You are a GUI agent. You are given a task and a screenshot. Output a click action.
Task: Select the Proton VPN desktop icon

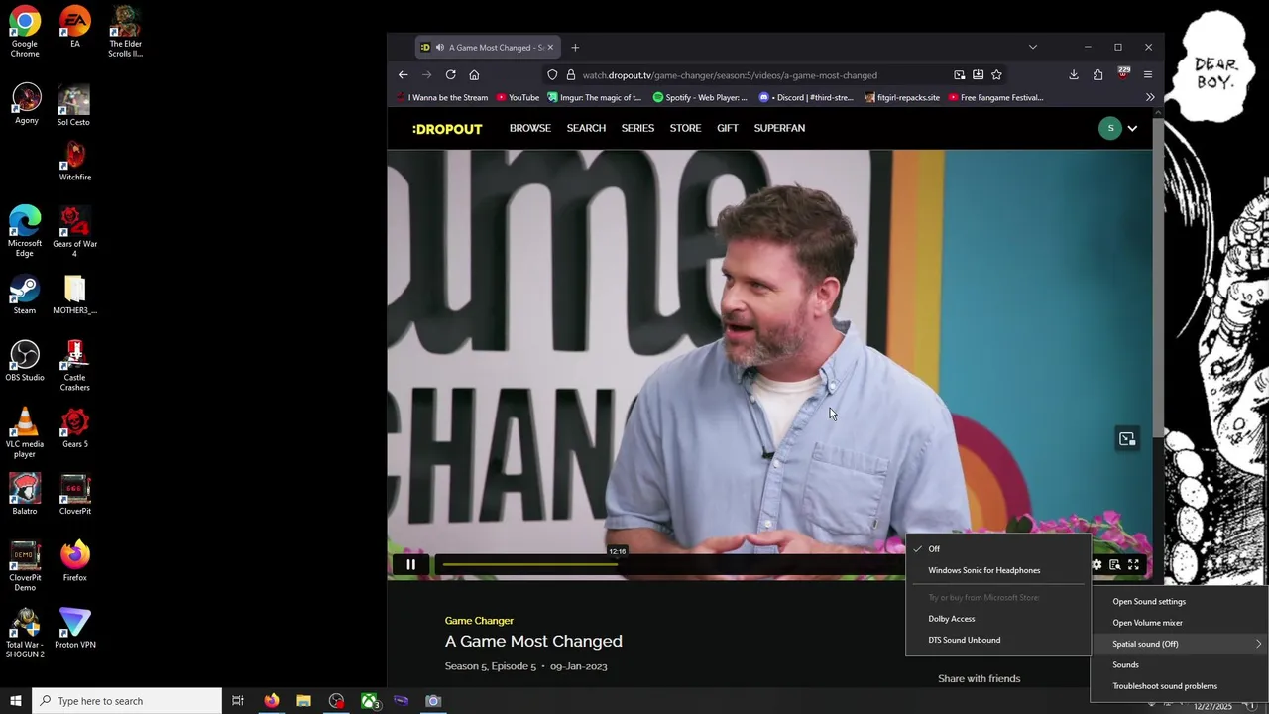click(x=75, y=629)
